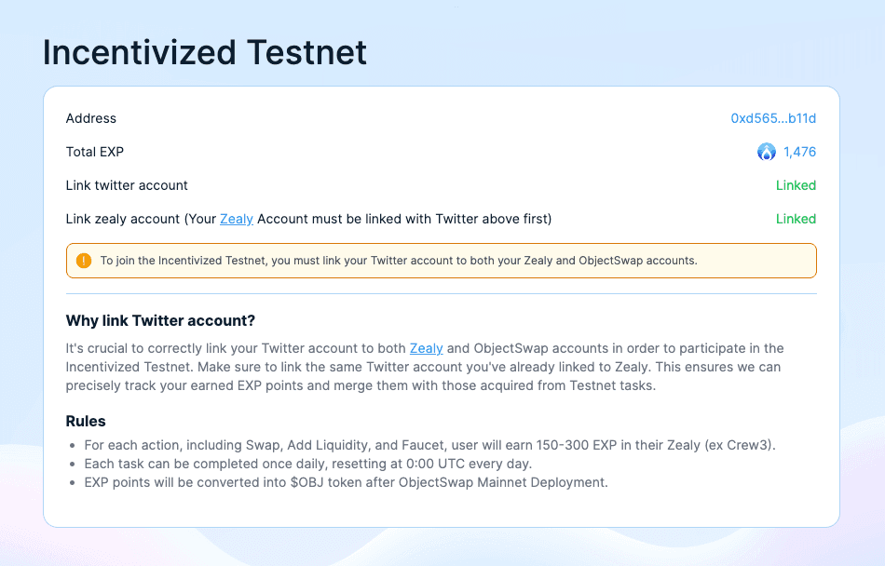Viewport: 885px width, 566px height.
Task: Open Zealy link in Why link Twitter paragraph
Action: (426, 348)
